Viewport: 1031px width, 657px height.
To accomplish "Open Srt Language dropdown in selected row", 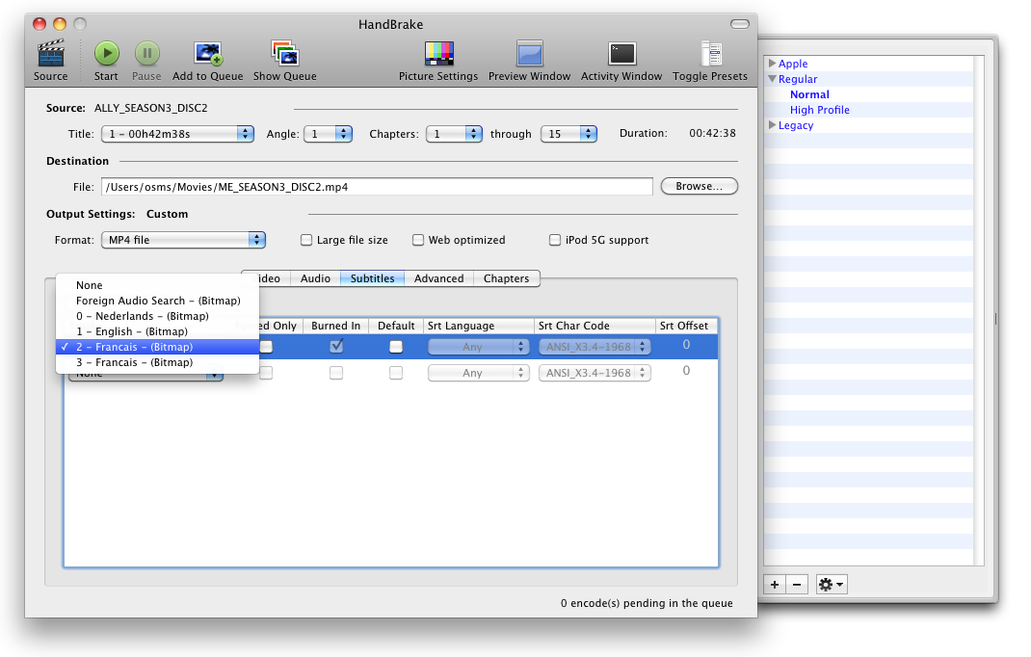I will tap(479, 347).
